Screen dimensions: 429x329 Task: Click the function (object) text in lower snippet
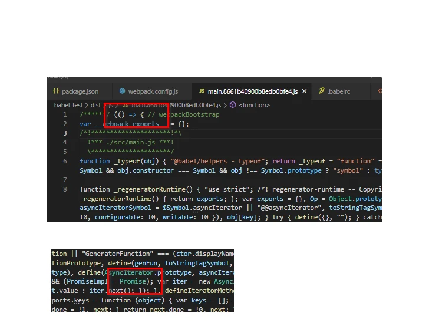coord(133,300)
